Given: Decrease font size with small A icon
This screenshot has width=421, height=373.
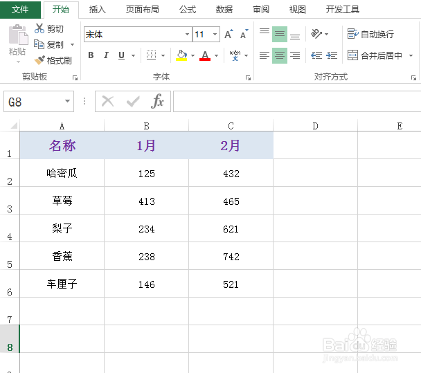Looking at the screenshot, I should point(244,35).
